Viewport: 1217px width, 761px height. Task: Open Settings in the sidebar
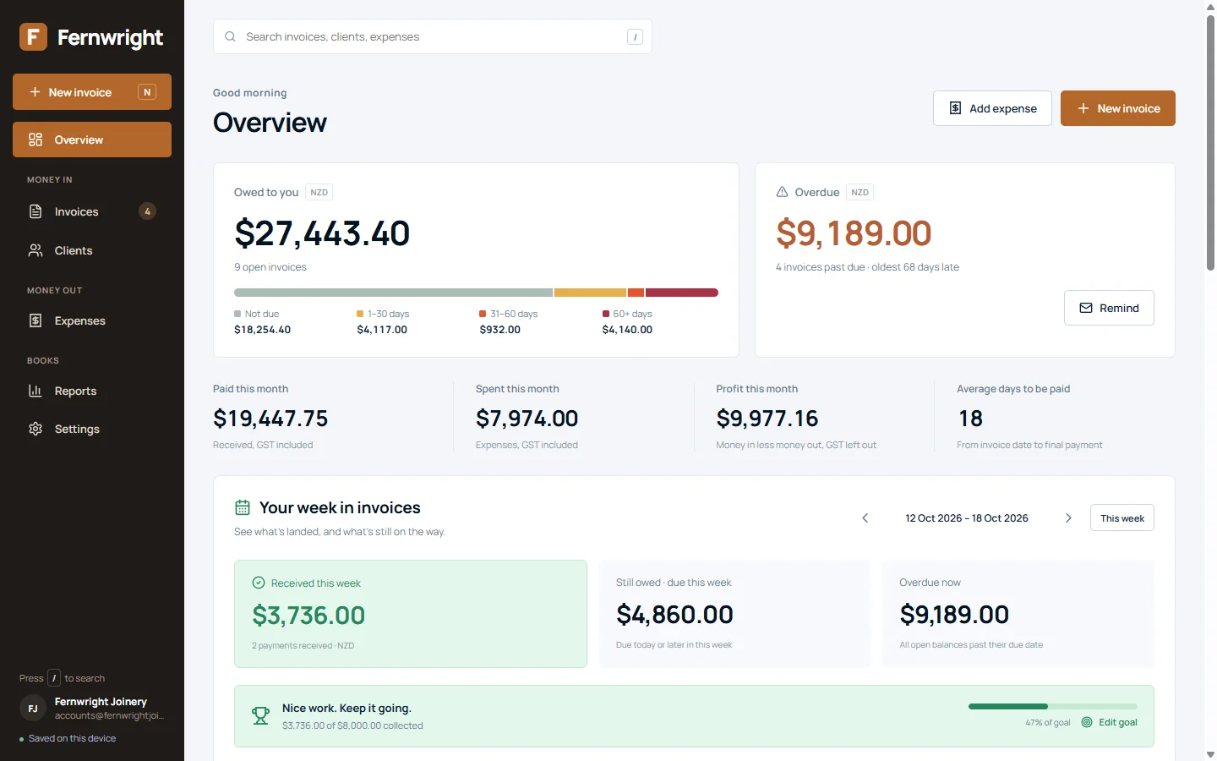[x=92, y=429]
